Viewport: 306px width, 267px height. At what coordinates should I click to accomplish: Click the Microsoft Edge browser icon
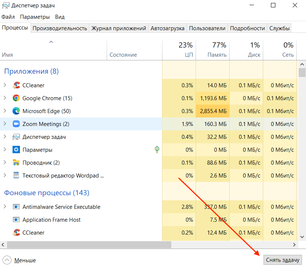tap(16, 111)
